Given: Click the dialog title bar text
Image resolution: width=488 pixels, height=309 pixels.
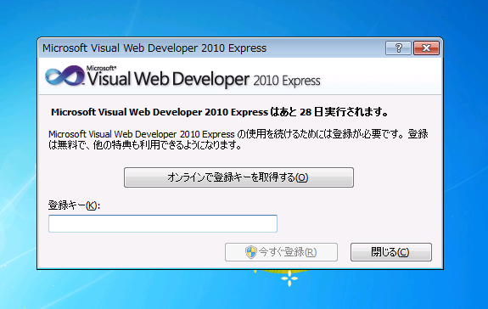Looking at the screenshot, I should [154, 48].
